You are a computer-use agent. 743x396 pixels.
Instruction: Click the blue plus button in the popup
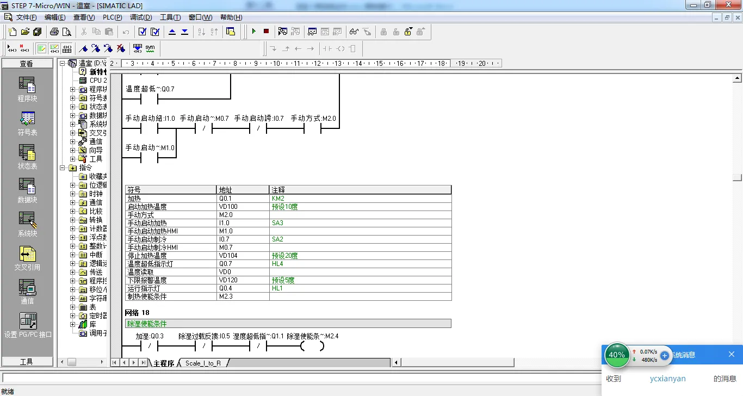[665, 355]
